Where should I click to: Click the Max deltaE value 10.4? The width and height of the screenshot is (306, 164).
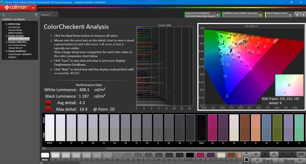(x=83, y=109)
